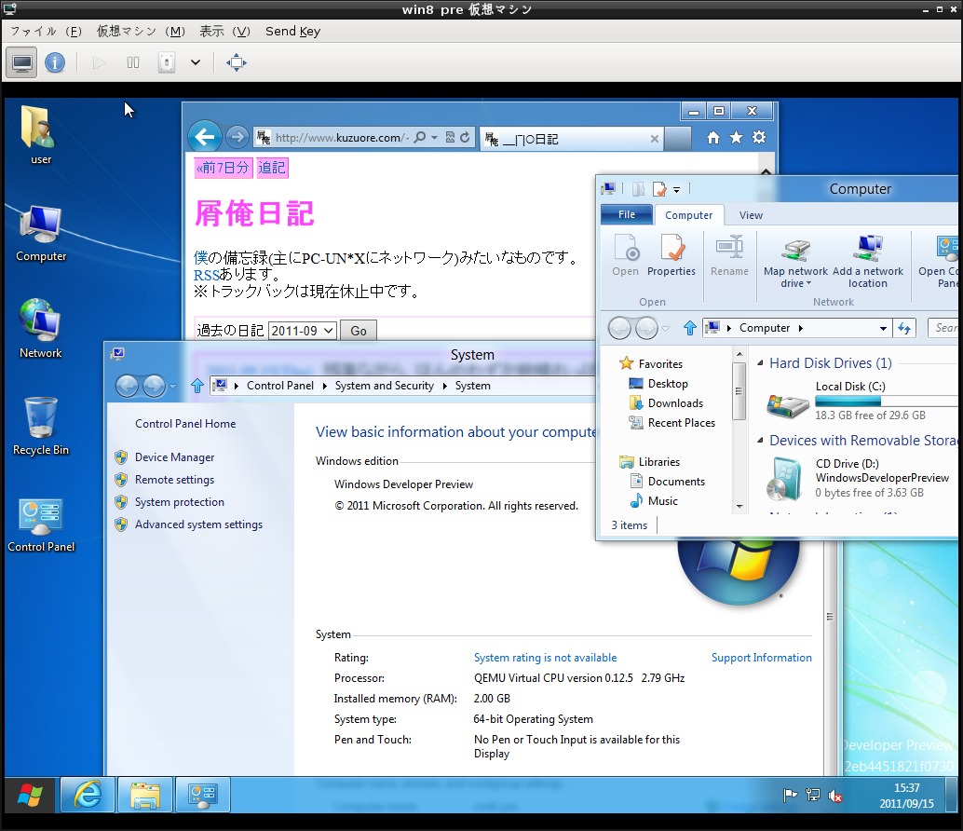This screenshot has height=831, width=963.
Task: Launch Internet Explorer from the taskbar
Action: point(88,796)
